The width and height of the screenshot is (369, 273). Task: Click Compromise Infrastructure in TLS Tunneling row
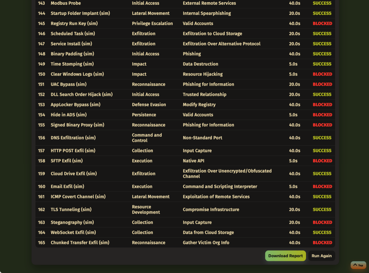(211, 210)
